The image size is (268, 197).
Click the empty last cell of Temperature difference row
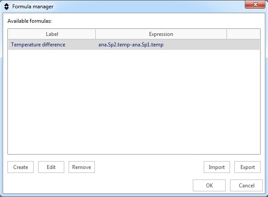(x=243, y=45)
